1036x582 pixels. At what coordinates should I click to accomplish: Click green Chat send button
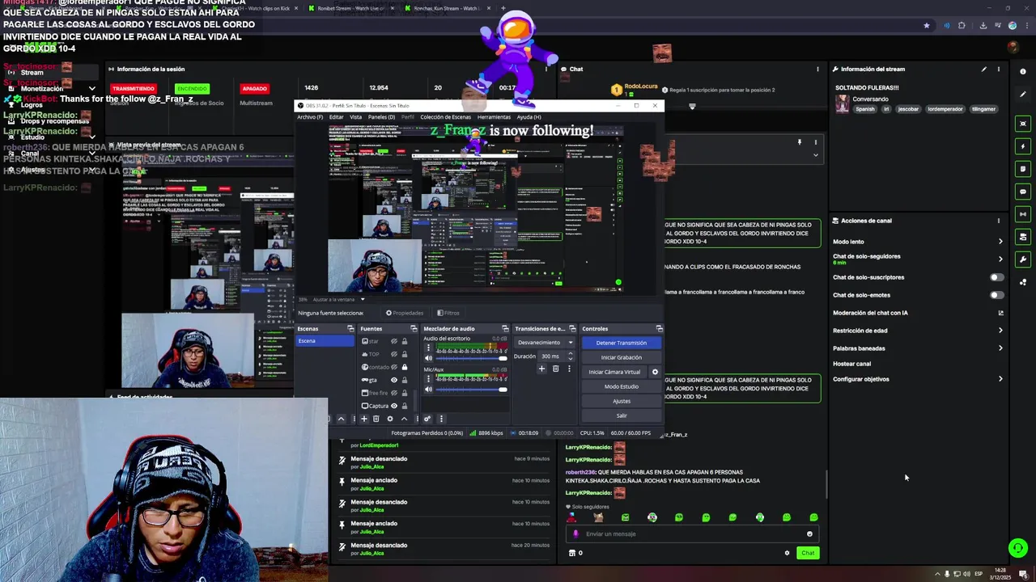tap(808, 553)
